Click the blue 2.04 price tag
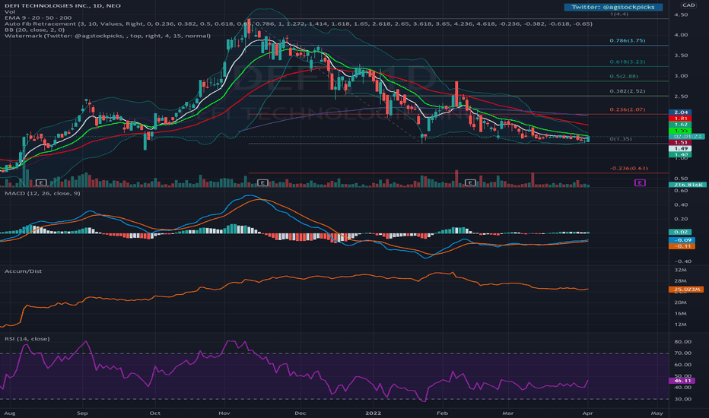709x418 pixels. [x=681, y=112]
